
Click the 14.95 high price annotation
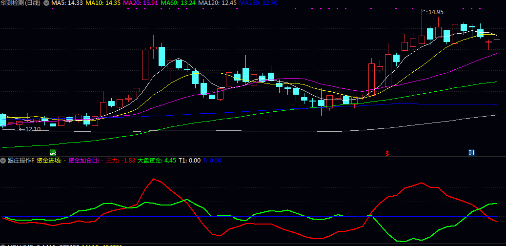coord(436,12)
